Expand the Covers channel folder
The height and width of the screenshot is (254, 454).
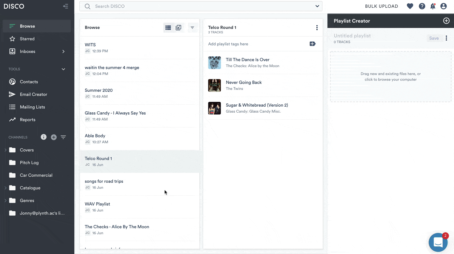click(5, 150)
